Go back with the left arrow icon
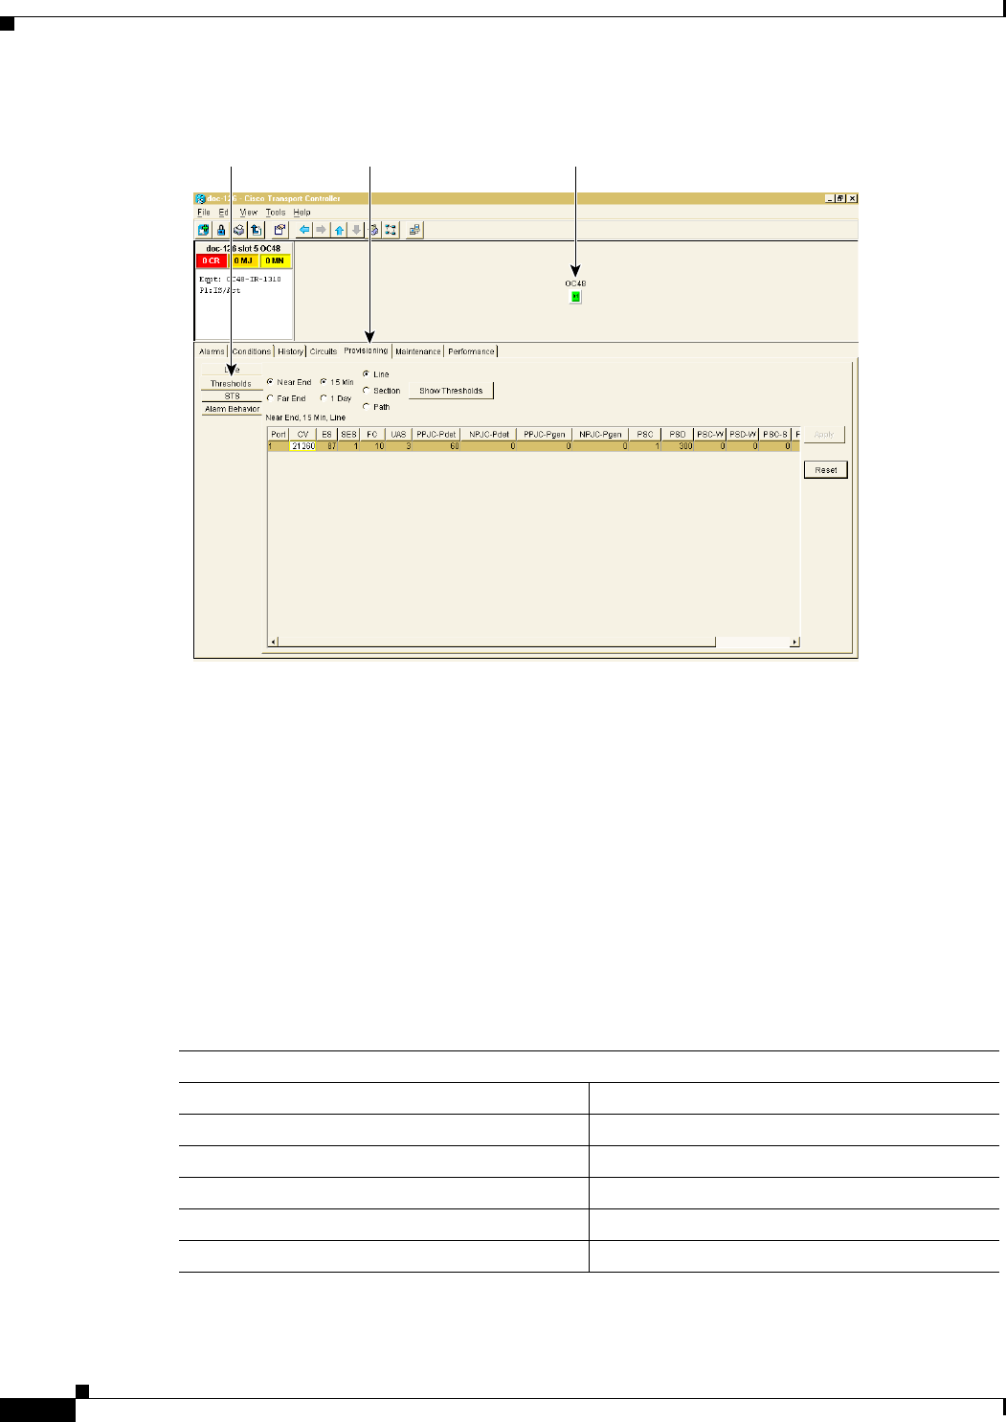The image size is (1006, 1422). pyautogui.click(x=304, y=230)
